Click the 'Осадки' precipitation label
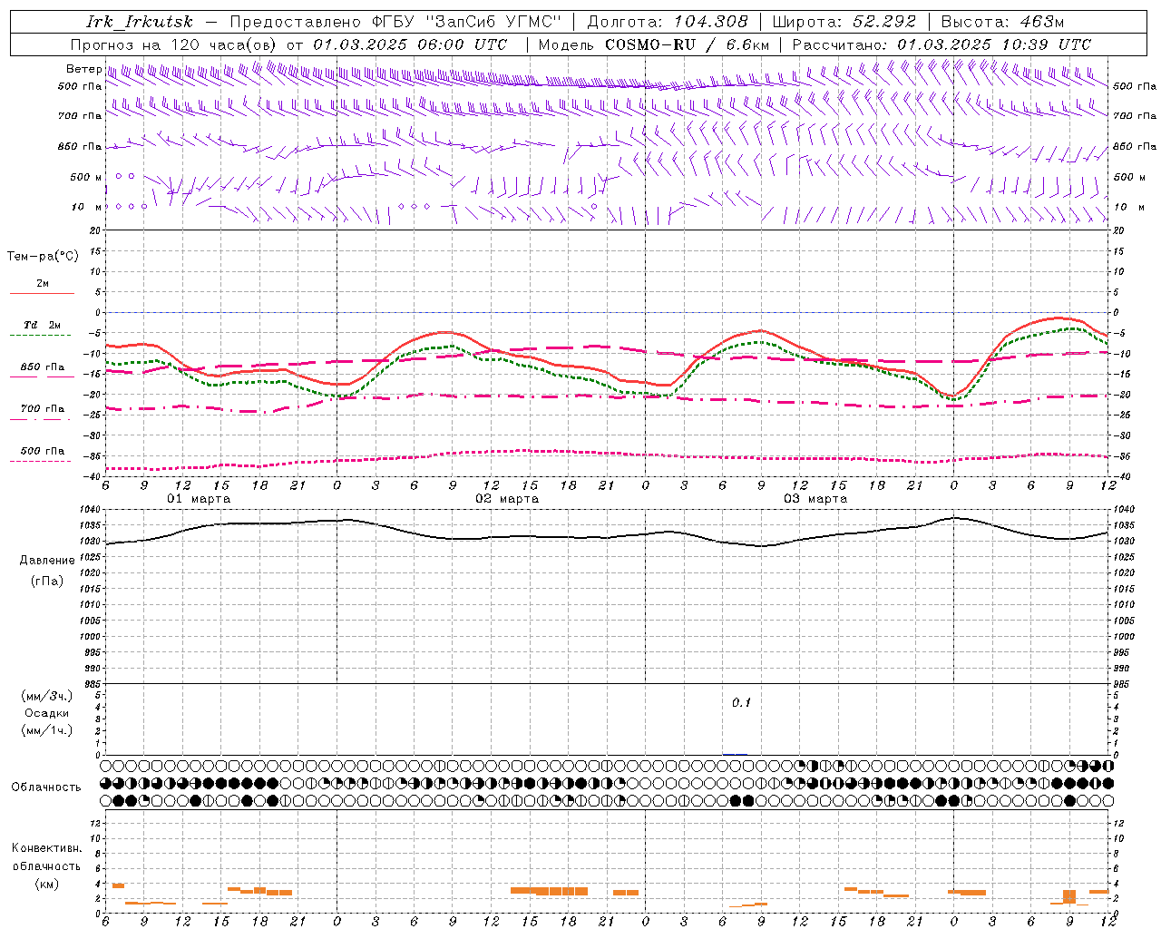The height and width of the screenshot is (929, 1161). pyautogui.click(x=47, y=713)
